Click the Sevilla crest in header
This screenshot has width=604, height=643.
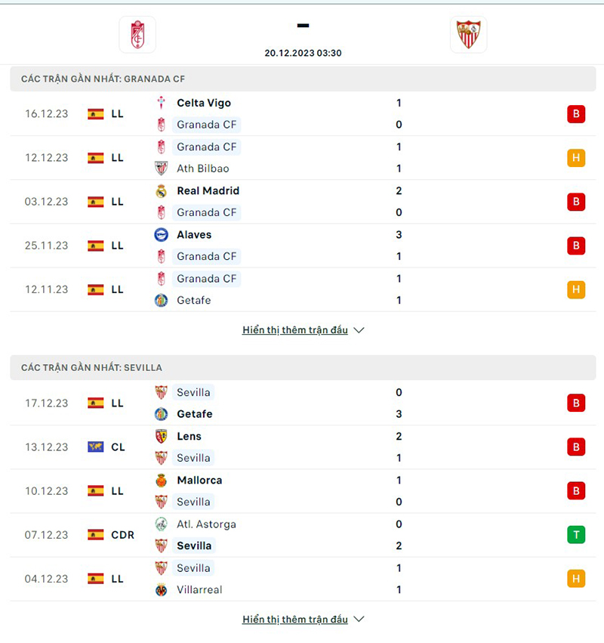[x=468, y=35]
